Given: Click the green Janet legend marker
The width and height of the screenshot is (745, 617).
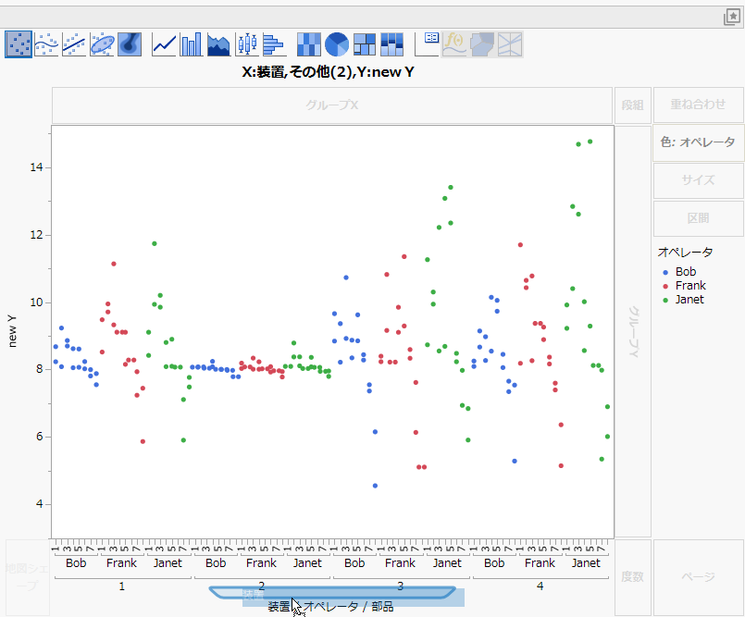Looking at the screenshot, I should pos(665,300).
